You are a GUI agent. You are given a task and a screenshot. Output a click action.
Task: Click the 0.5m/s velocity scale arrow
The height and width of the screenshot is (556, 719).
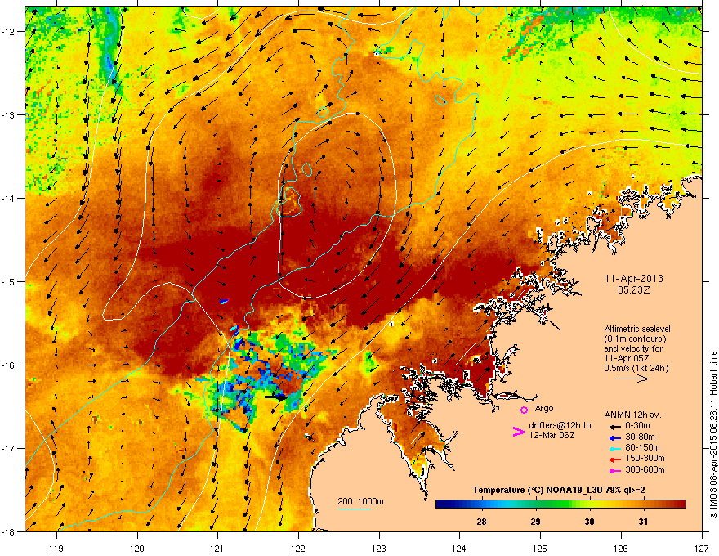[x=632, y=379]
